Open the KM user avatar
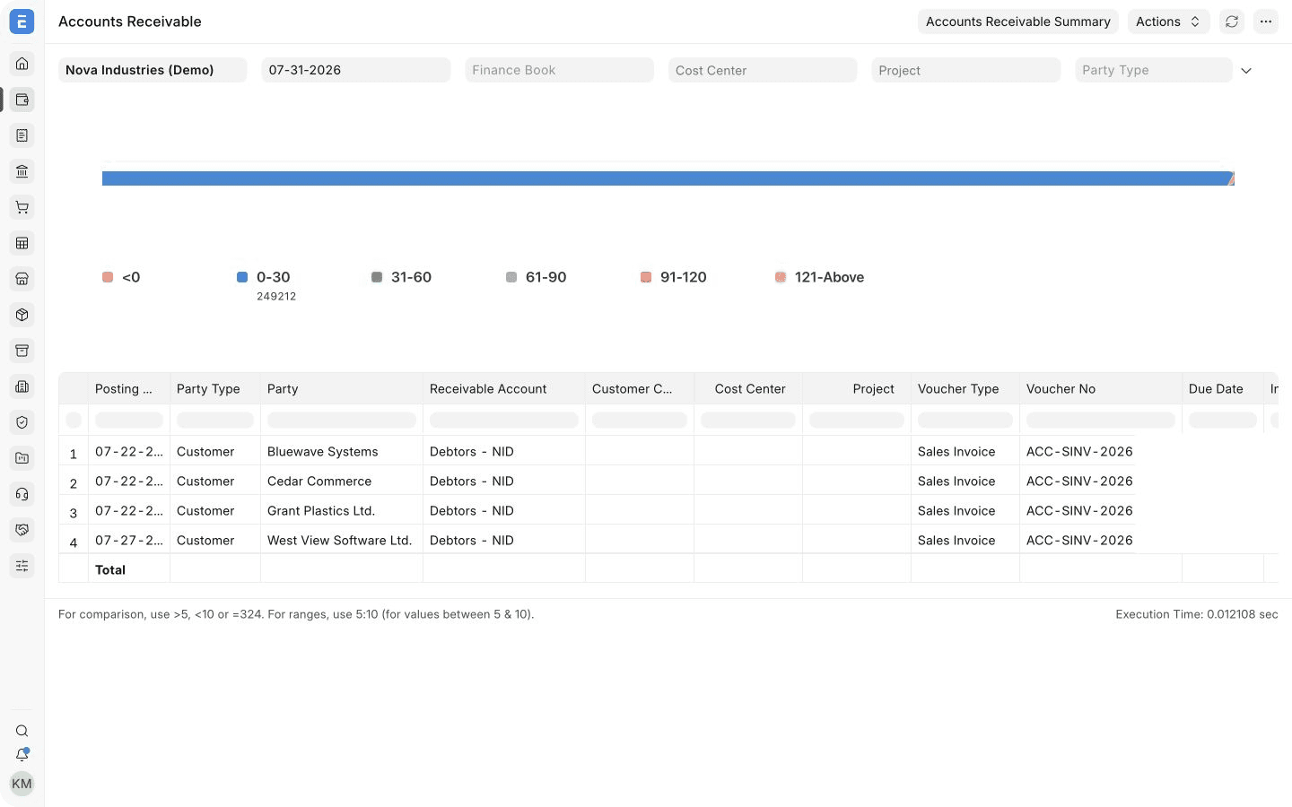 click(x=22, y=784)
